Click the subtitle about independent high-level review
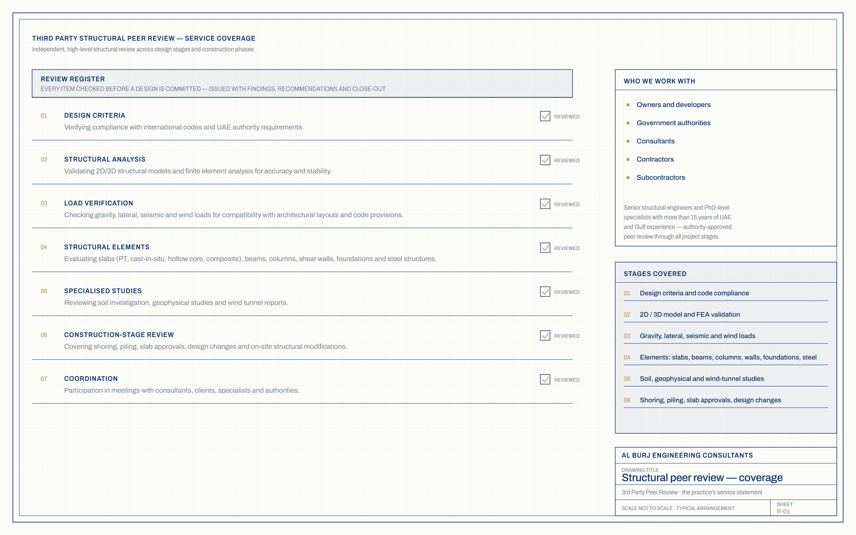 (143, 49)
